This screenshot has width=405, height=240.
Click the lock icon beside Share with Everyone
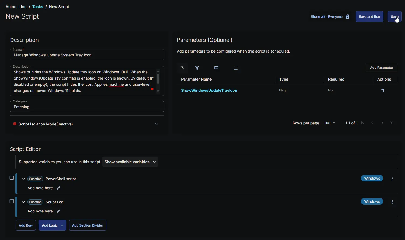348,16
